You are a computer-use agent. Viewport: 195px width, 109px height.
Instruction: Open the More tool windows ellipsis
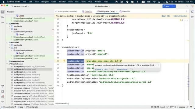2,22
